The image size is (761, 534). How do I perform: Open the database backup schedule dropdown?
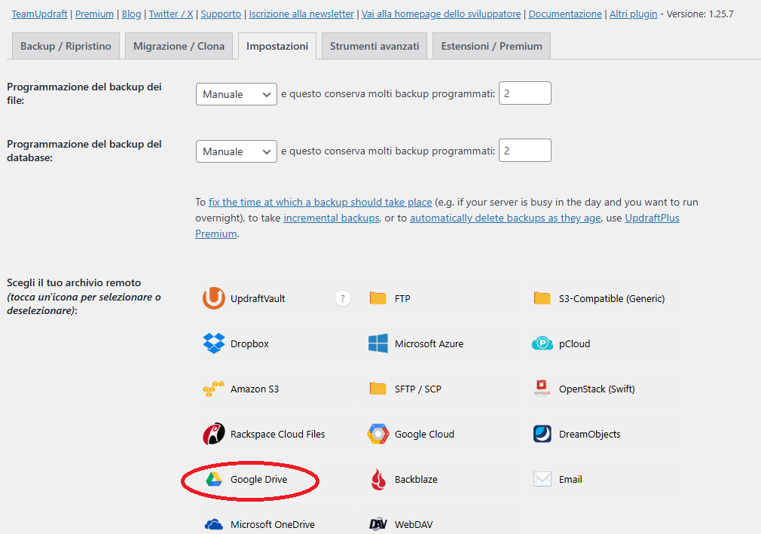click(x=237, y=151)
